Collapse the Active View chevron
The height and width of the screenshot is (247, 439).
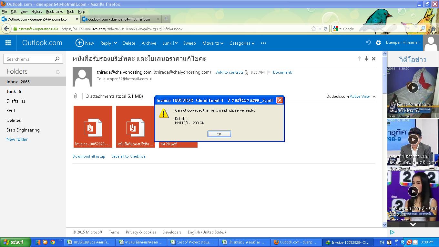pyautogui.click(x=374, y=96)
